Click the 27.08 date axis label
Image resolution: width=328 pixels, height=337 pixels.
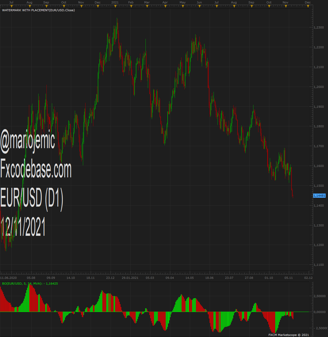[x=249, y=278]
